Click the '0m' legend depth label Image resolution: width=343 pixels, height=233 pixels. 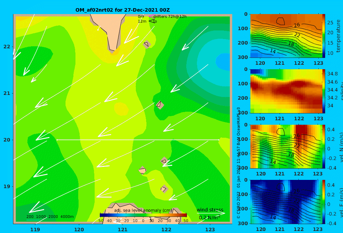click(x=141, y=16)
